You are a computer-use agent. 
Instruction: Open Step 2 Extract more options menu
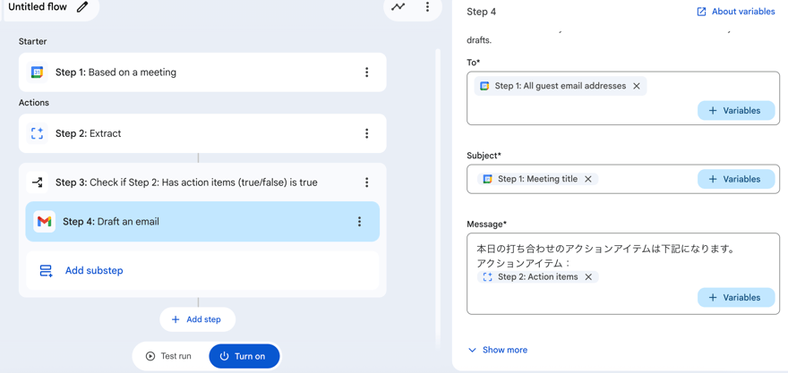click(366, 133)
